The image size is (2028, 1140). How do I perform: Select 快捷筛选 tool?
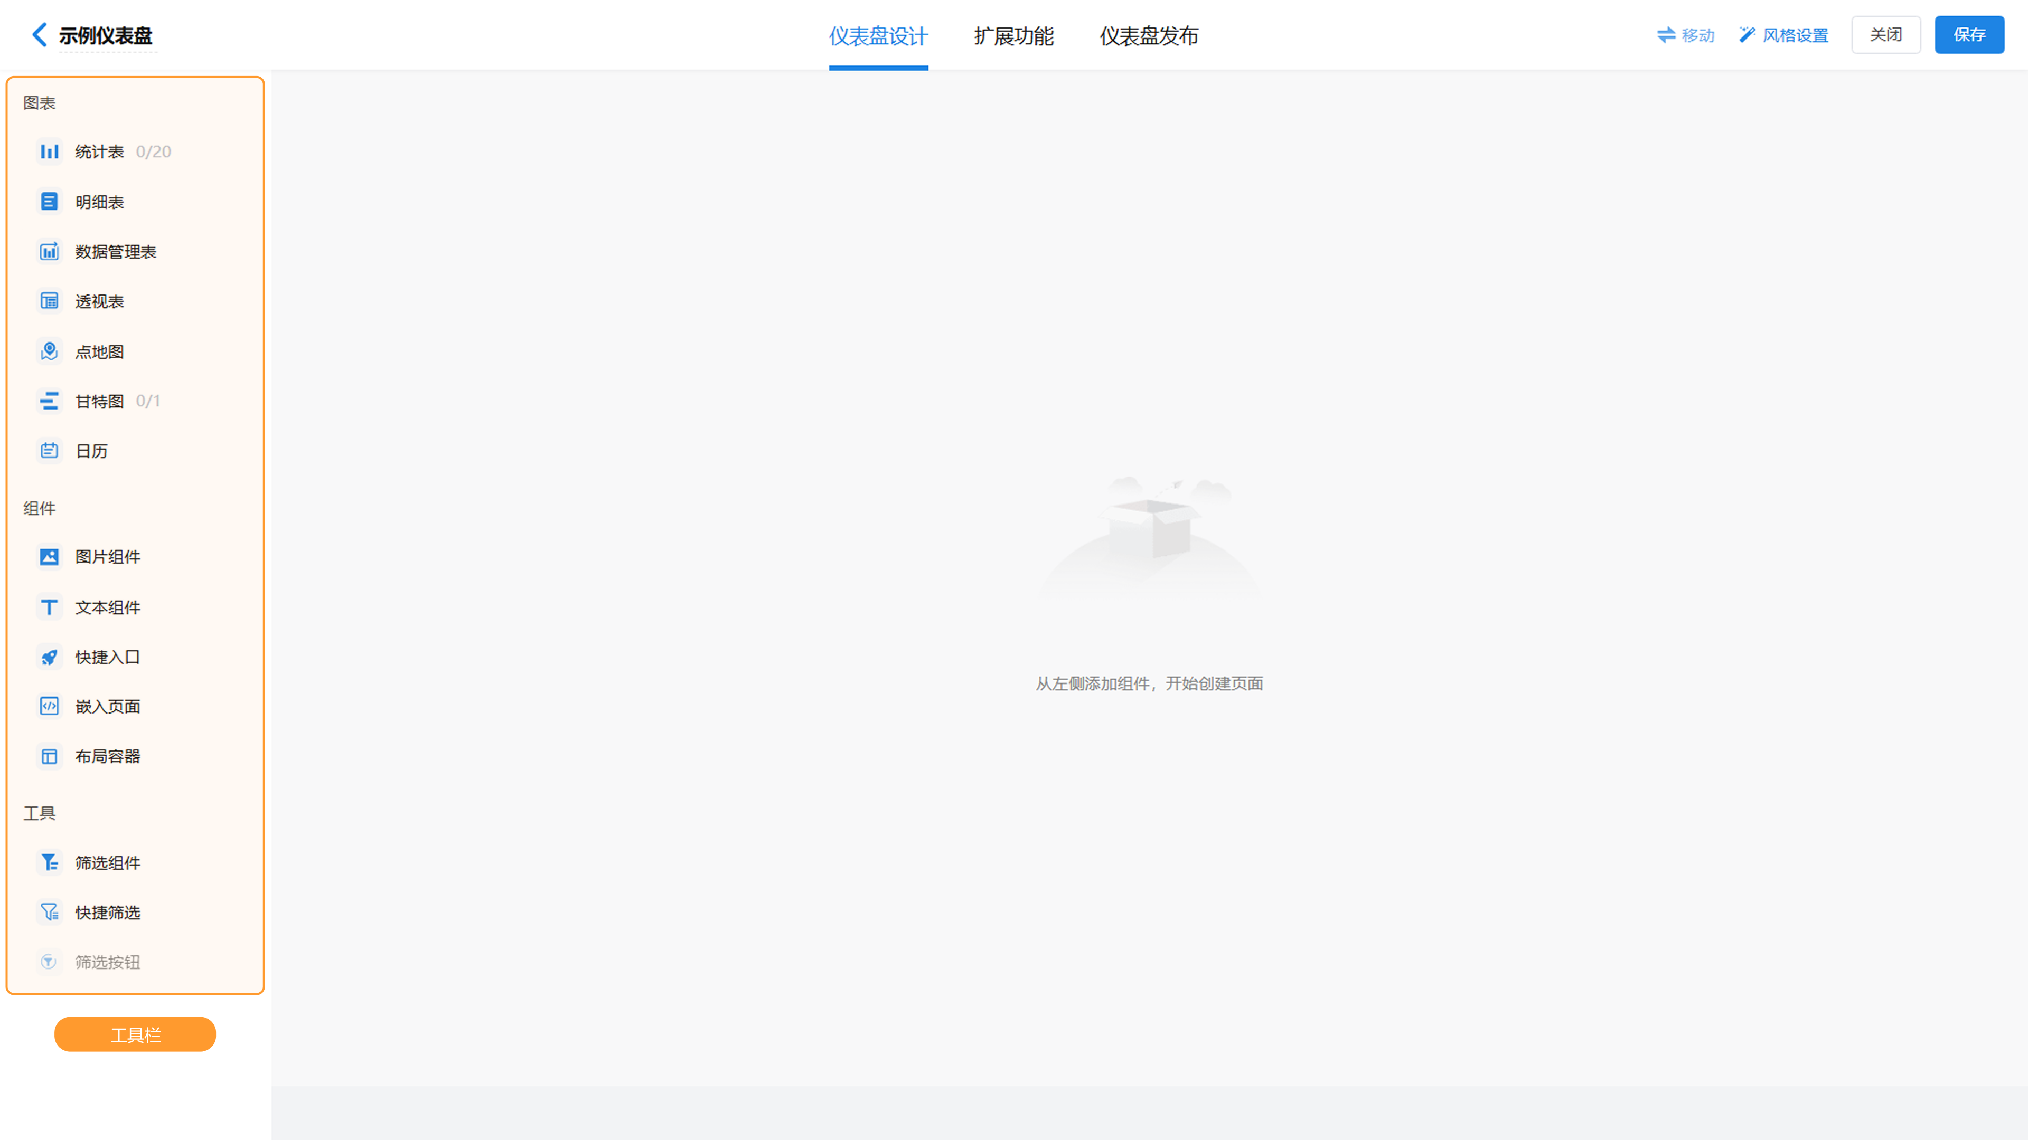pos(108,912)
